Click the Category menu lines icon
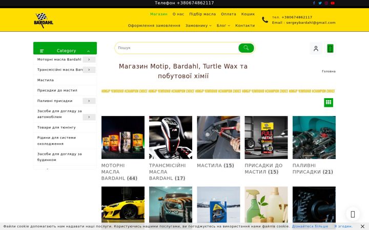 (x=42, y=51)
